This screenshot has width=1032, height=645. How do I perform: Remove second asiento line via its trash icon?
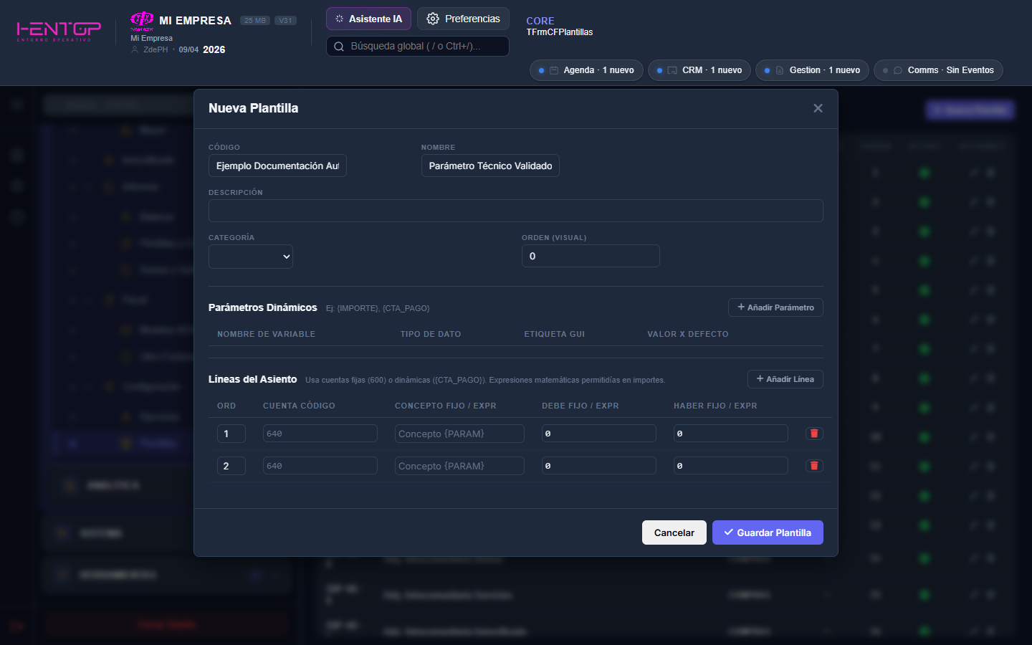pyautogui.click(x=814, y=465)
